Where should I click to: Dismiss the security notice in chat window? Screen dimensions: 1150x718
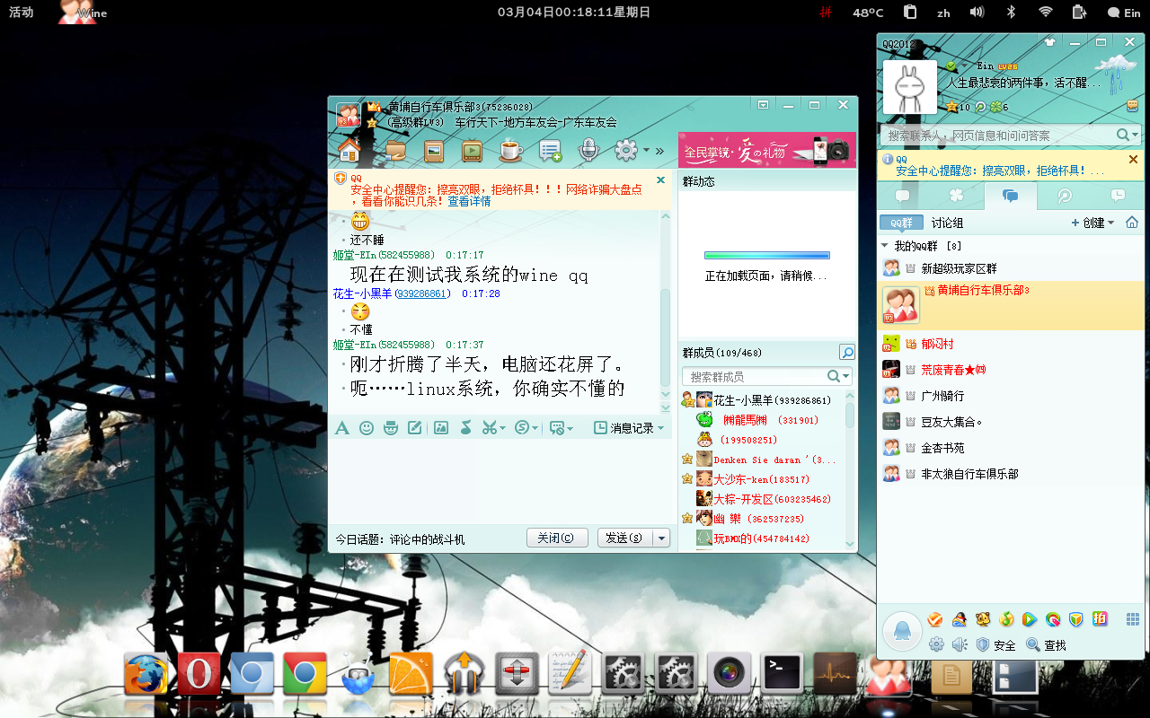(x=661, y=180)
